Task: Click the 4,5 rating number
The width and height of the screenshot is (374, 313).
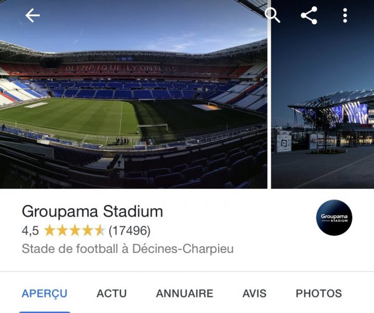Action: [30, 230]
